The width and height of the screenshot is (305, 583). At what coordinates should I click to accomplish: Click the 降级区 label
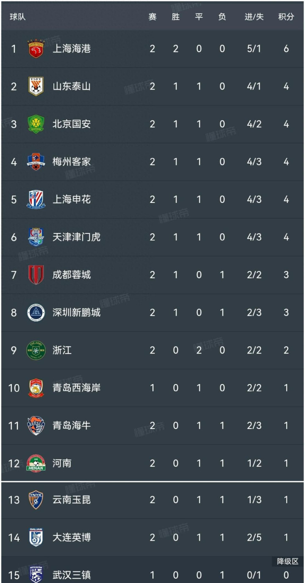click(288, 561)
